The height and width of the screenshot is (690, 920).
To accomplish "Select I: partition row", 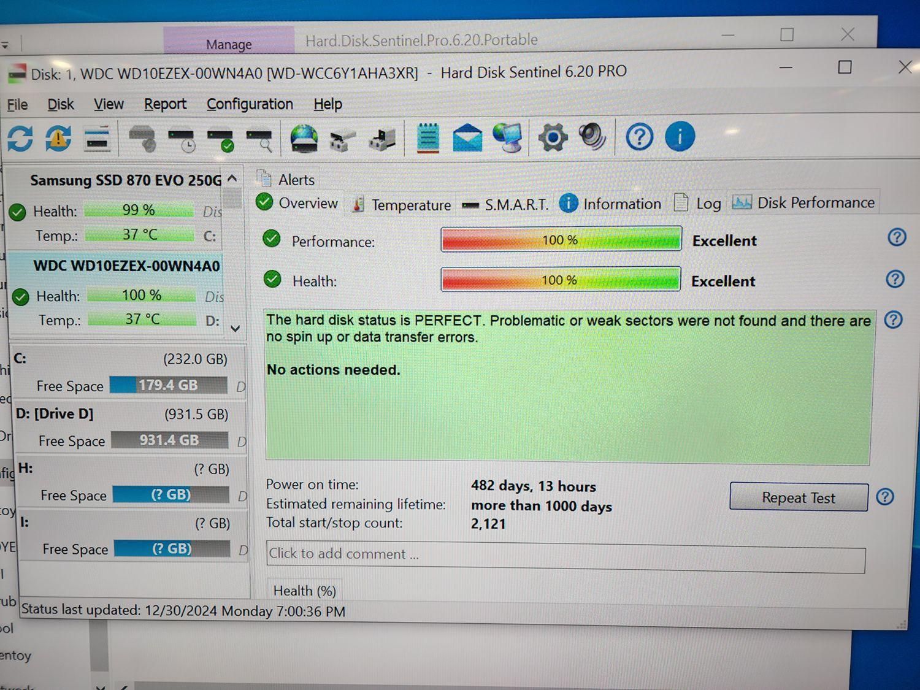I will point(134,535).
